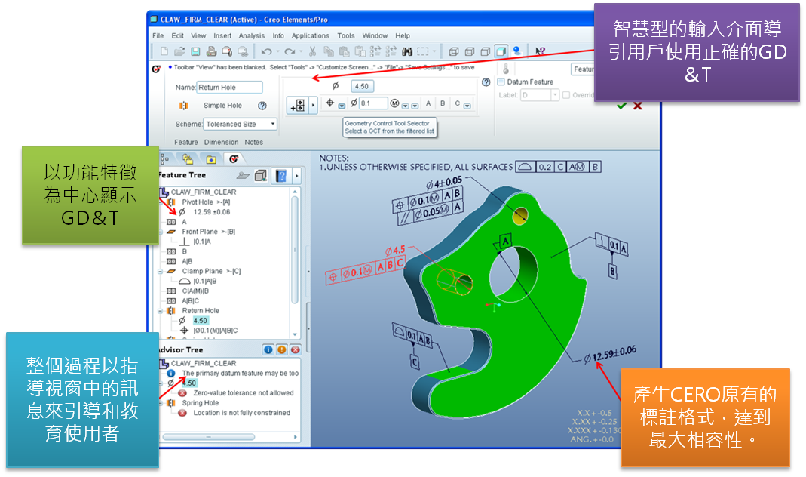Select the shaded display style icon
806x477 pixels.
tap(500, 51)
